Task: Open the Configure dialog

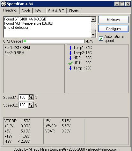Action: point(113,29)
